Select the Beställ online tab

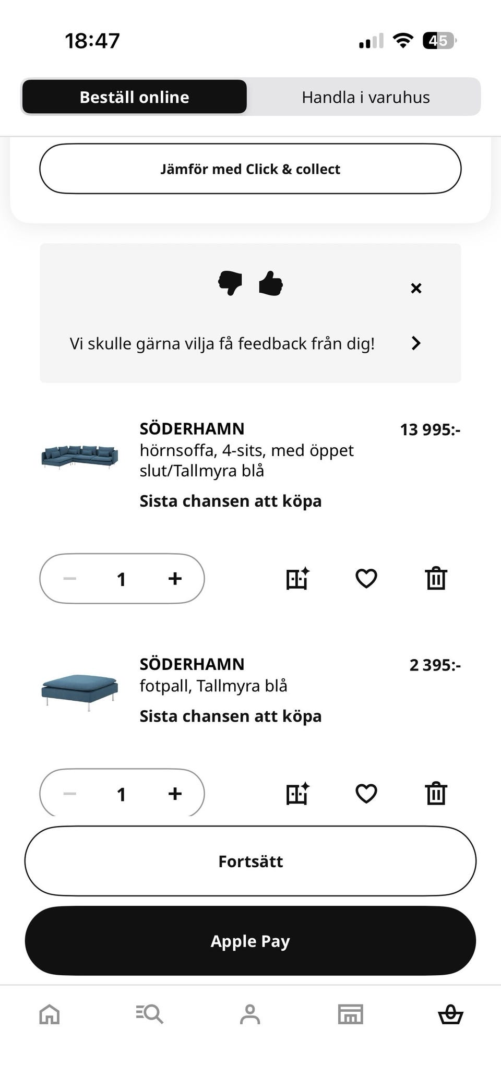[134, 97]
